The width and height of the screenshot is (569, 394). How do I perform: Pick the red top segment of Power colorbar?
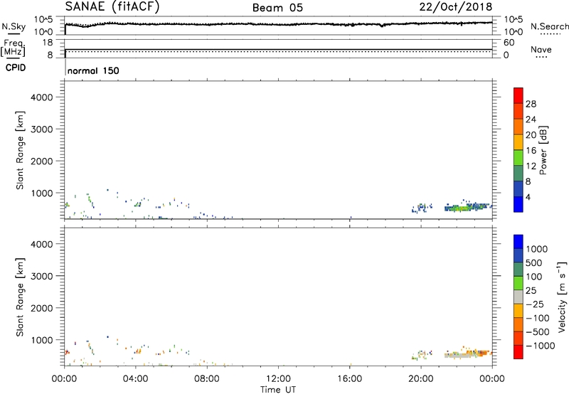519,95
